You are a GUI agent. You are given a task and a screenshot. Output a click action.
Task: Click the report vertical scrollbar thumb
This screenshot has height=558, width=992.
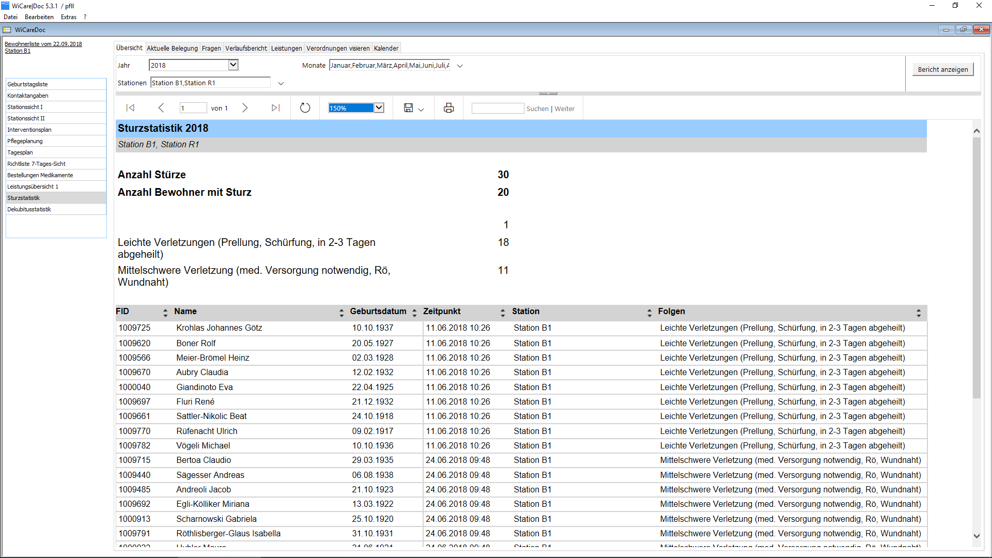point(977,268)
